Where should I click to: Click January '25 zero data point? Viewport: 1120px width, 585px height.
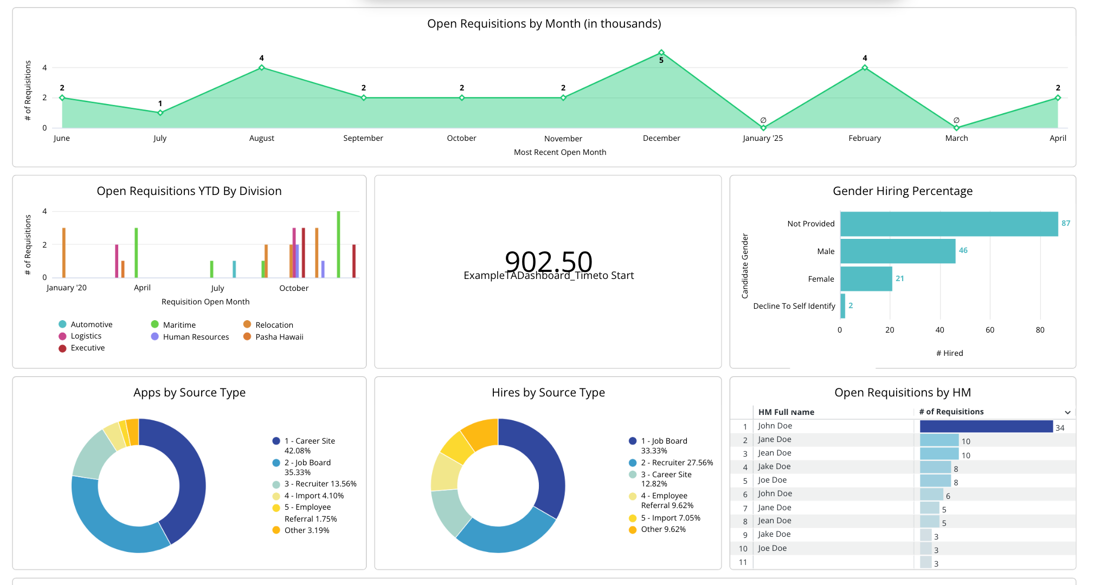tap(763, 128)
